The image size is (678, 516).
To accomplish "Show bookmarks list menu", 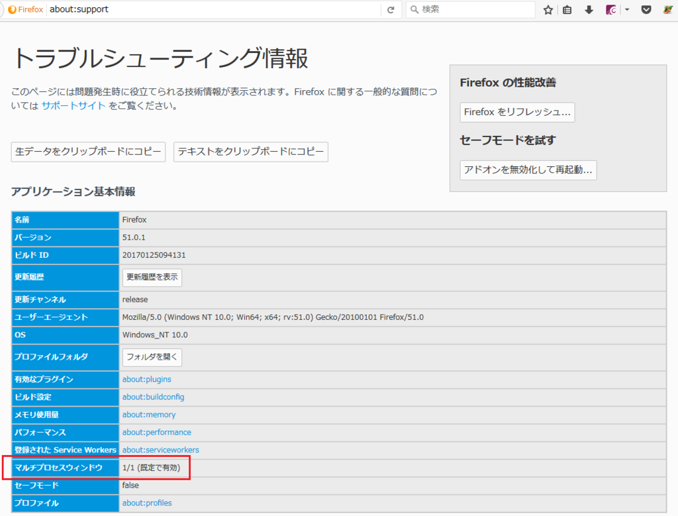I will 567,9.
